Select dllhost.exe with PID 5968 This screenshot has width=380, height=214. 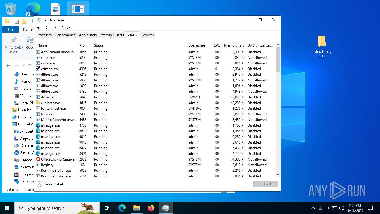(x=155, y=80)
